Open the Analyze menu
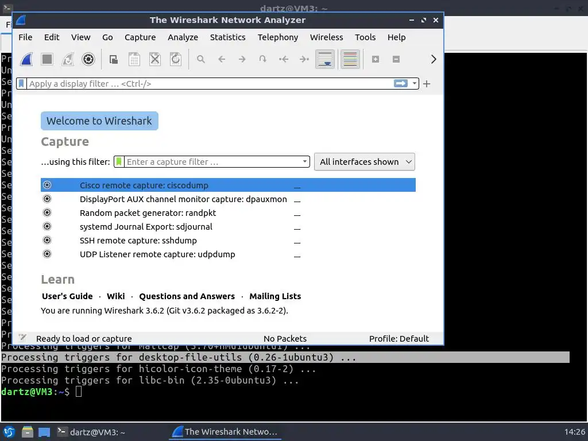This screenshot has width=588, height=441. 183,37
